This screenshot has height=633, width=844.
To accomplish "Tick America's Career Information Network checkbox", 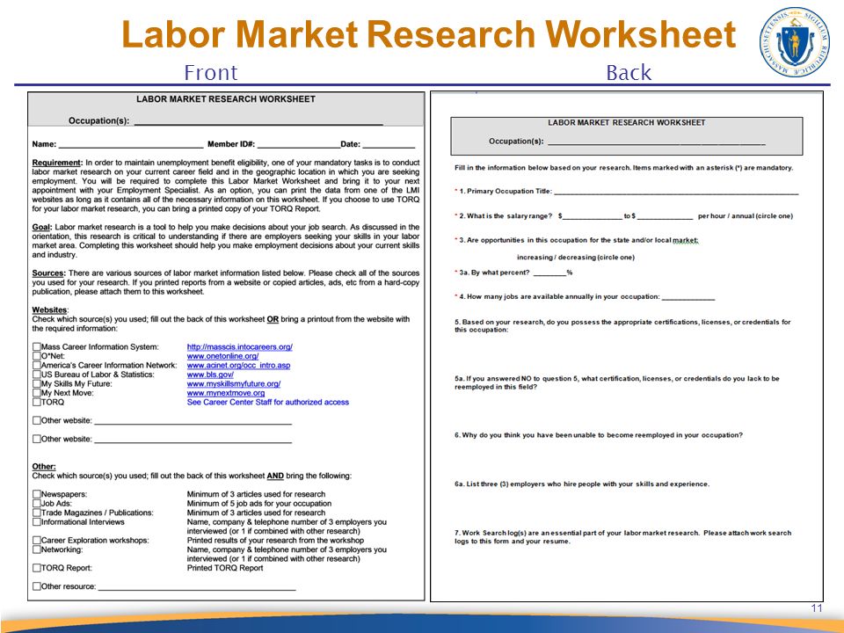I will pos(37,365).
